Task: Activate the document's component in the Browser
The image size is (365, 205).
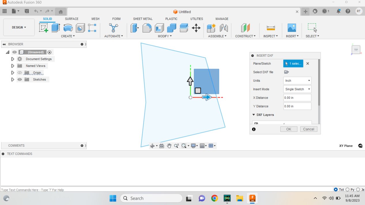Action: [x=49, y=52]
